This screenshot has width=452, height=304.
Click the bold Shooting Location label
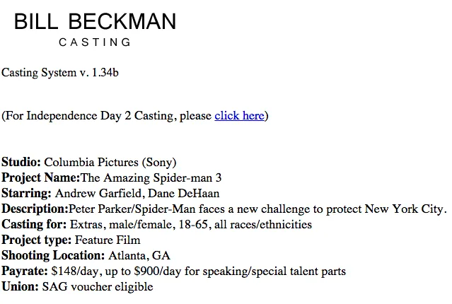coord(53,256)
